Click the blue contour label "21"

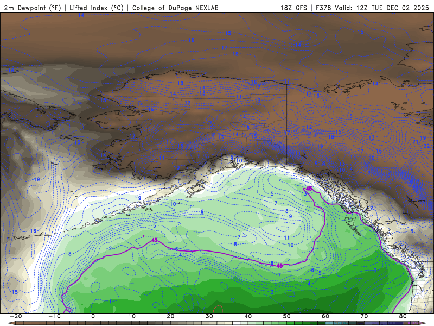[416, 142]
